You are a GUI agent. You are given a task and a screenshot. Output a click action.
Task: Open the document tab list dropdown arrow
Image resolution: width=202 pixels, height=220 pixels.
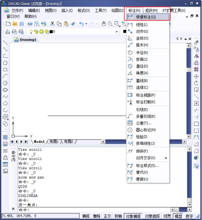186,39
